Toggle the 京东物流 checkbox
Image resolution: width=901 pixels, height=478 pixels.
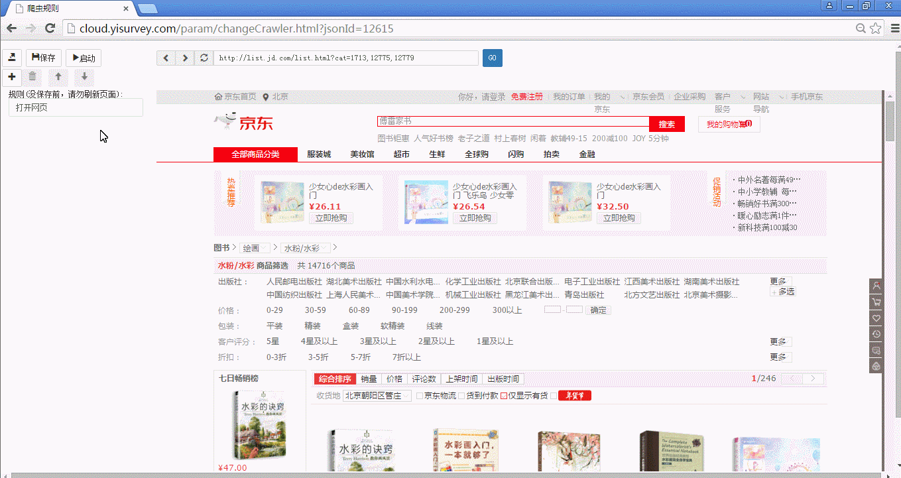pos(420,396)
